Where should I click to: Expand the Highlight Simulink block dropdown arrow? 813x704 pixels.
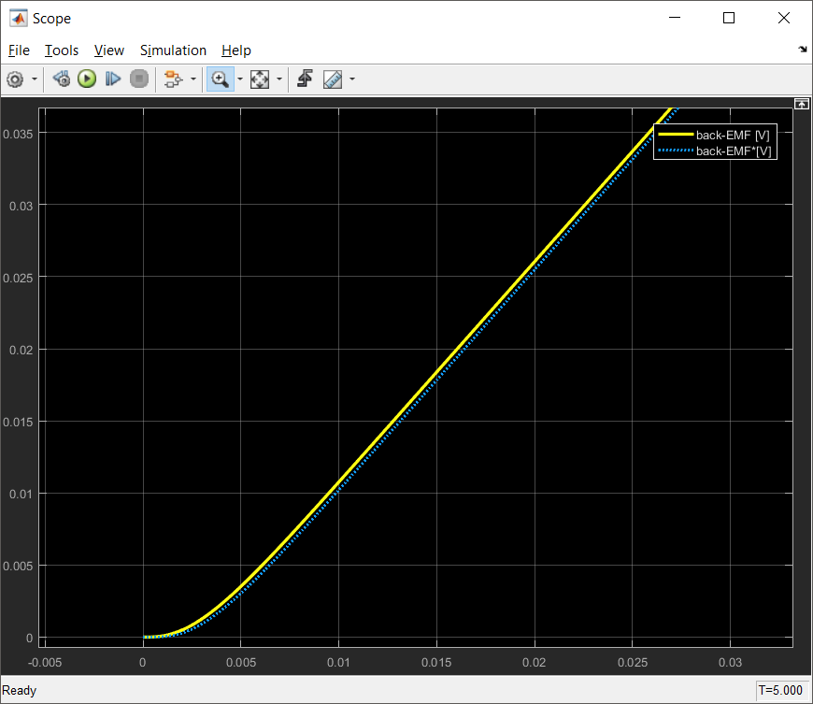(193, 79)
